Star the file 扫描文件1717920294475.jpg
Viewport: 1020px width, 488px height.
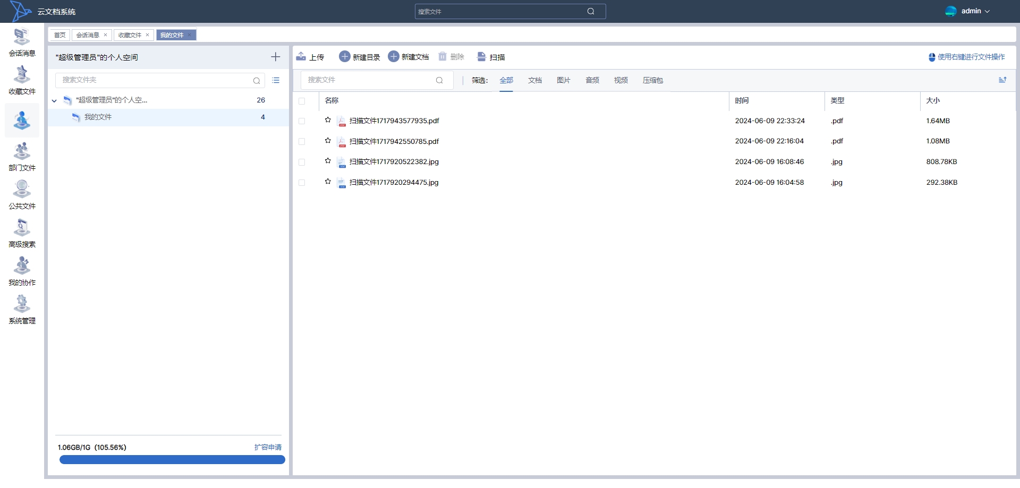[x=328, y=182]
